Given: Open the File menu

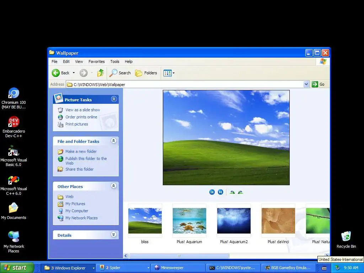Looking at the screenshot, I should click(x=54, y=61).
